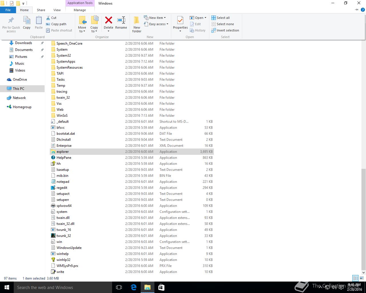Click the splwow64 printer icon

point(53,206)
